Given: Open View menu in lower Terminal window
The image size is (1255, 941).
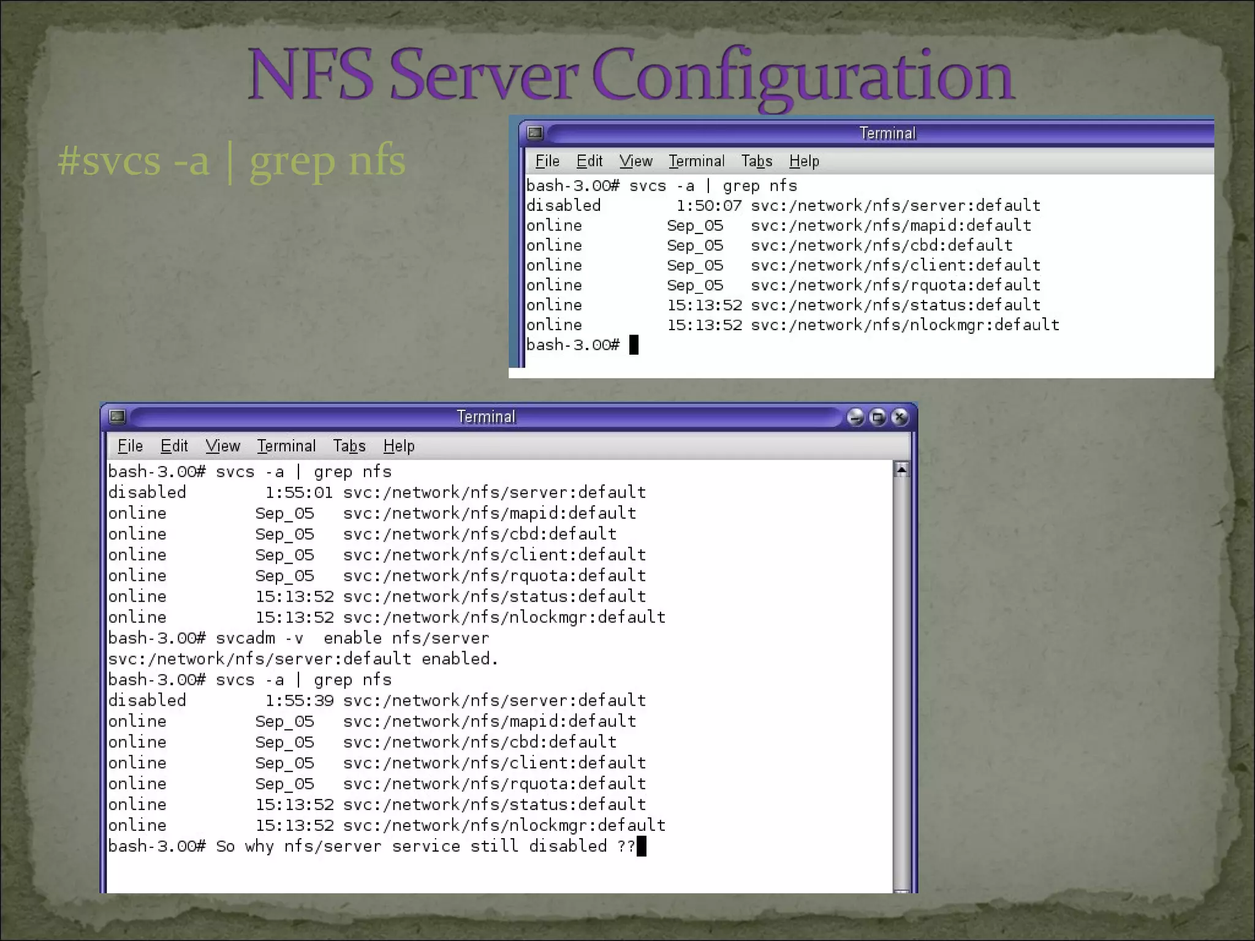Looking at the screenshot, I should click(222, 446).
